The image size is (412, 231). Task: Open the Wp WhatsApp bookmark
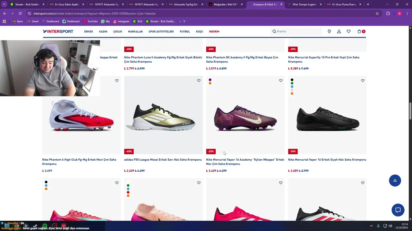105,21
